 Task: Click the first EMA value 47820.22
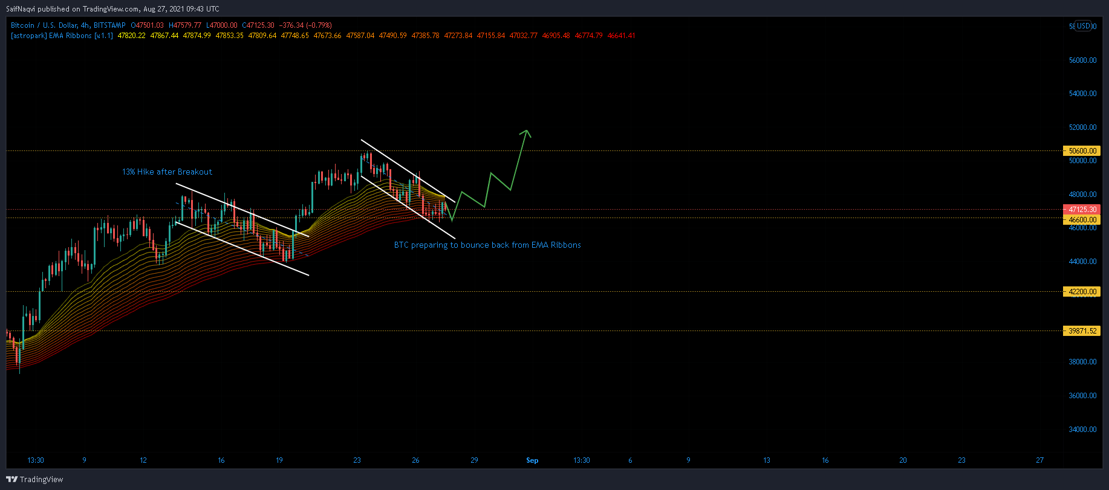[132, 36]
